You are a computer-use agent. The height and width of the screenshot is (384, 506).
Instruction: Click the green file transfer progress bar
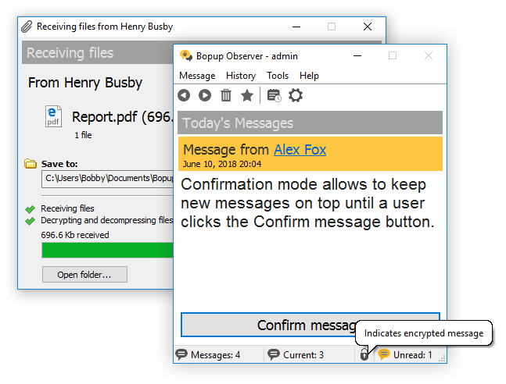click(x=107, y=251)
